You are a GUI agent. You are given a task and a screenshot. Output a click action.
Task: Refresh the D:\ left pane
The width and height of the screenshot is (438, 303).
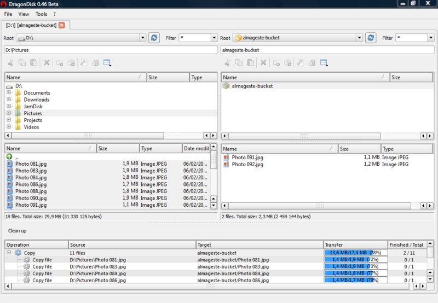pyautogui.click(x=154, y=38)
